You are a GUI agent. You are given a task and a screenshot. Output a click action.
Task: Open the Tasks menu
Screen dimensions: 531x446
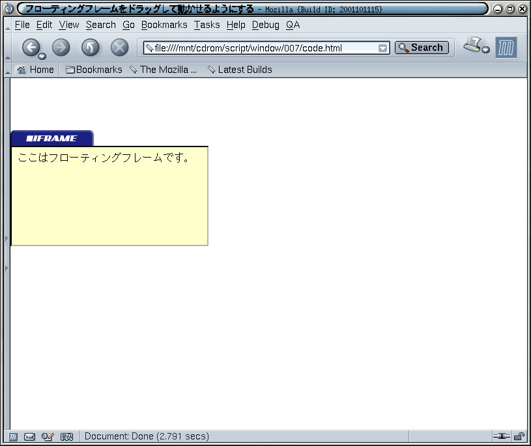tap(207, 25)
